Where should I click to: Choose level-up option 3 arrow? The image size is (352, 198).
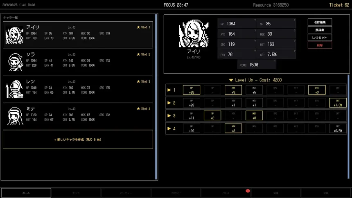169,116
